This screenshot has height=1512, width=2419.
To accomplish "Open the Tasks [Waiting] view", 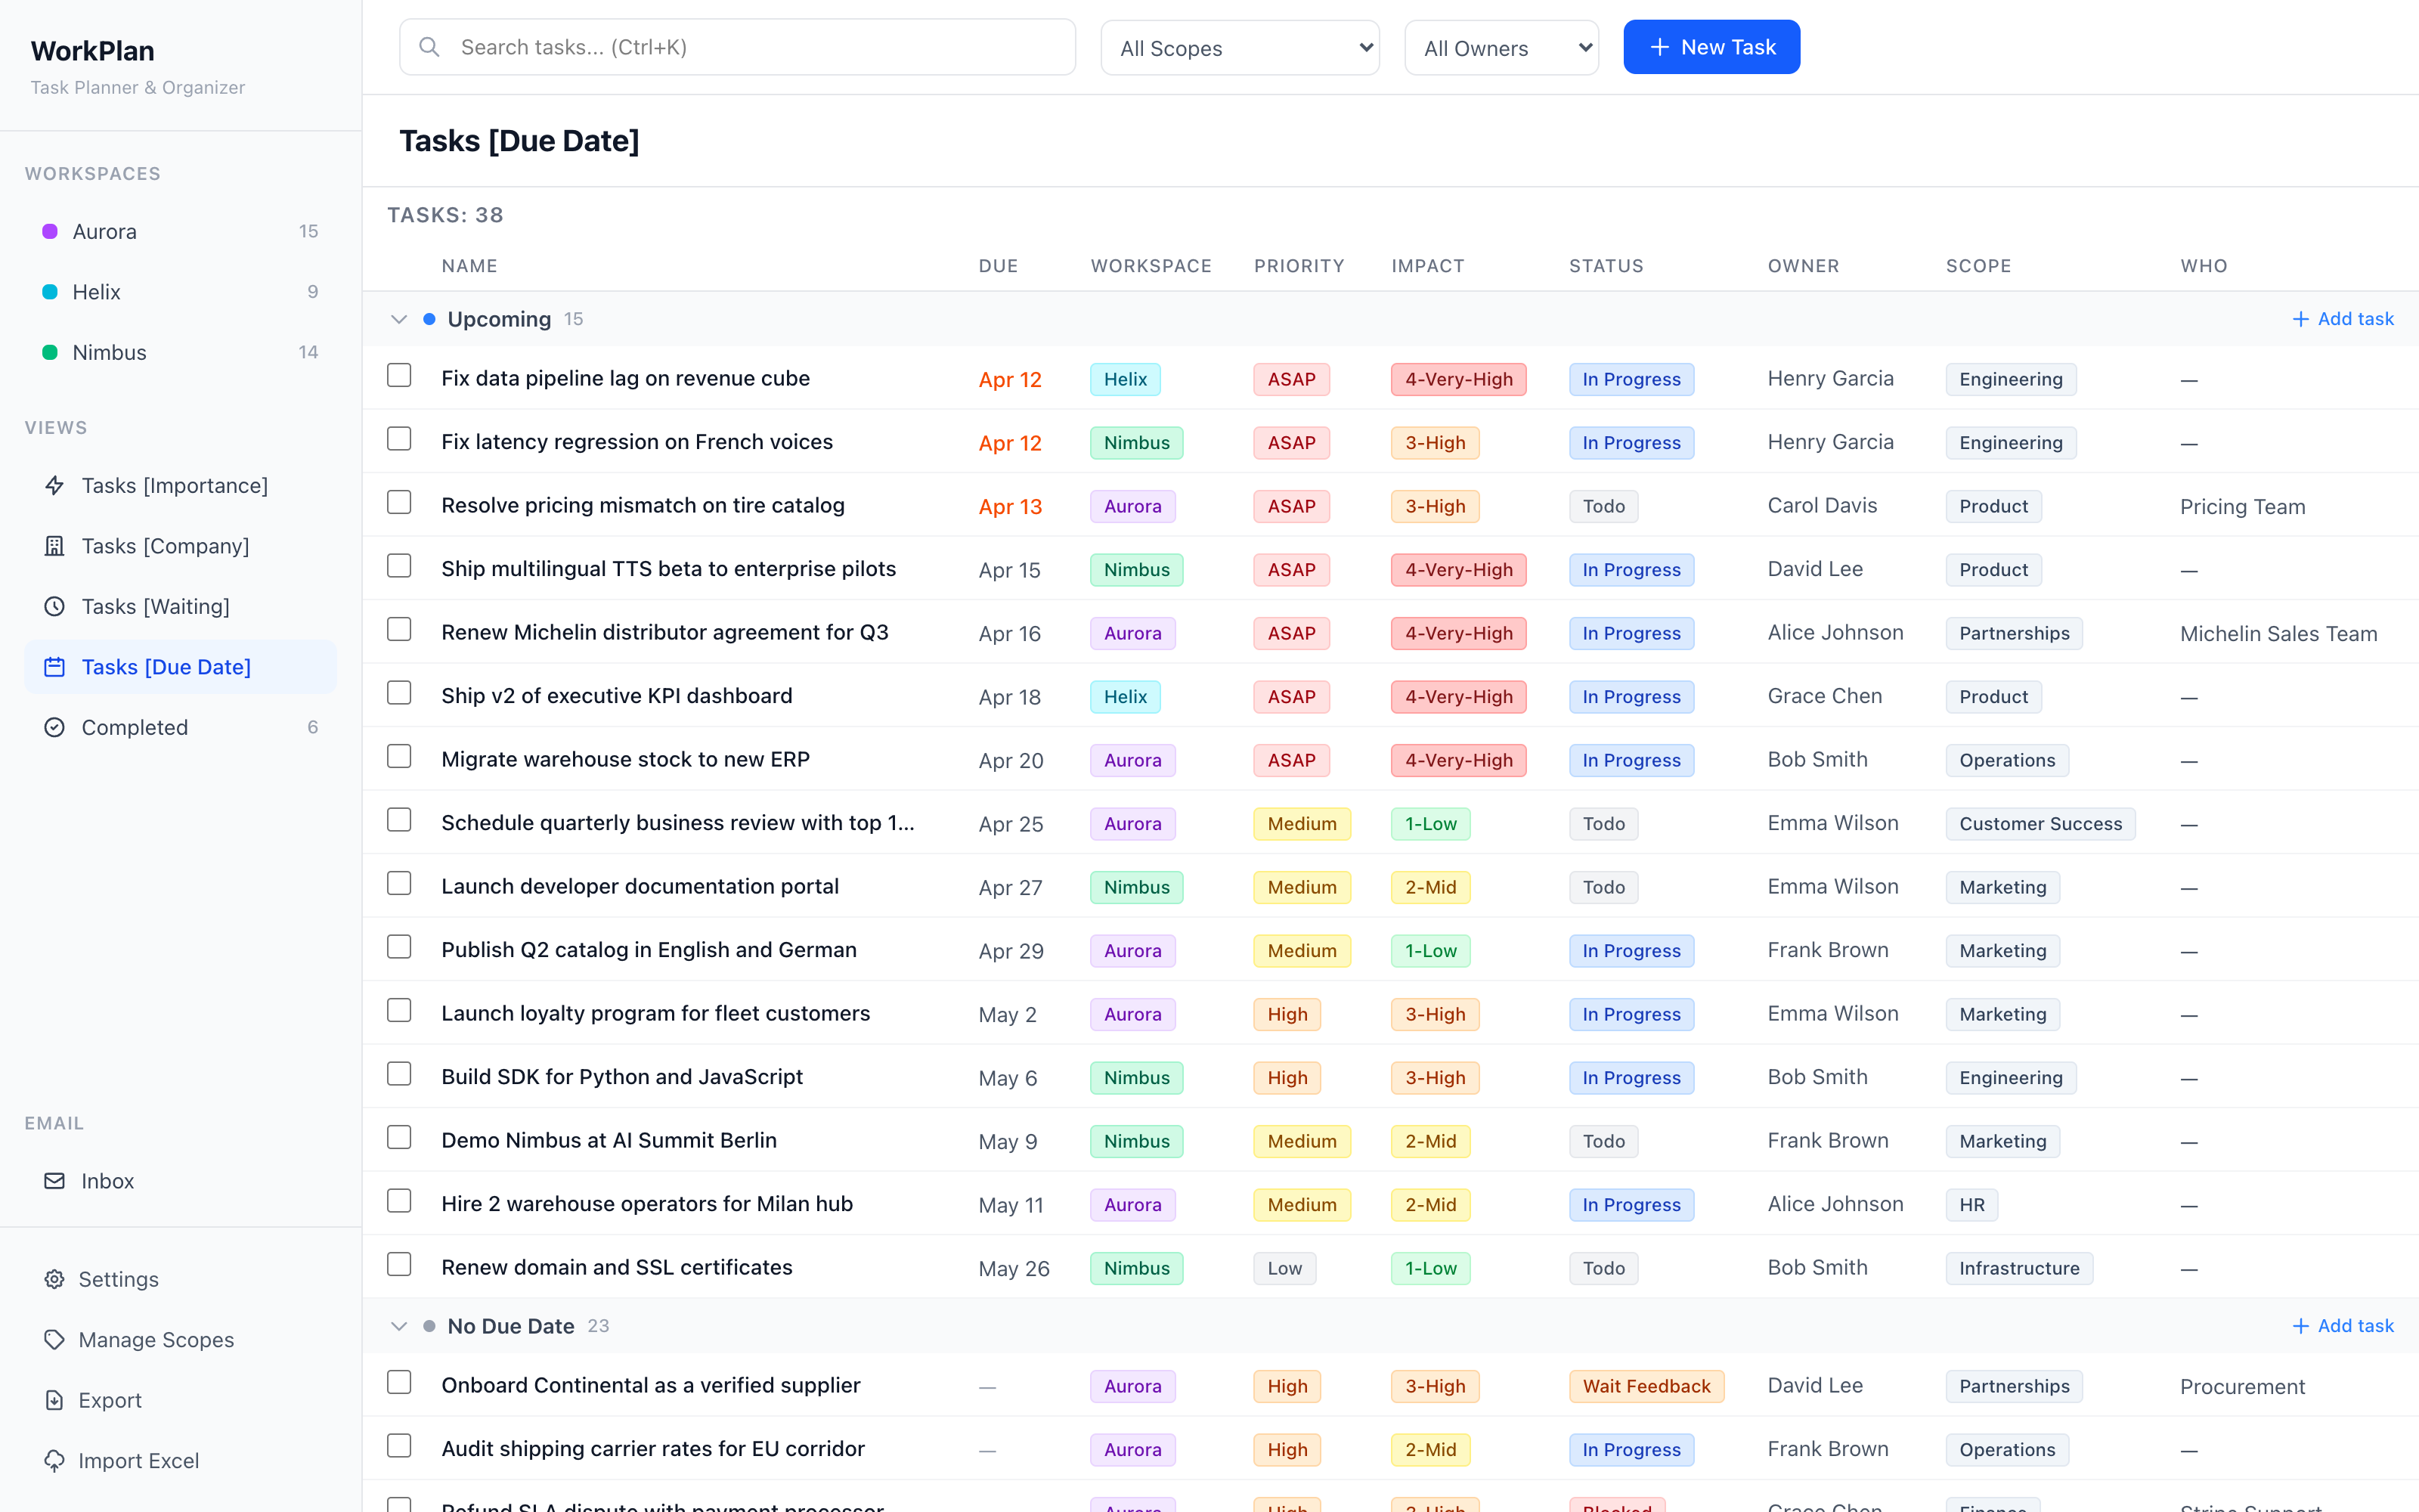I will coord(180,607).
